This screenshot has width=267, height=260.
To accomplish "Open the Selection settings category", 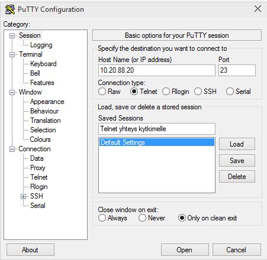I will [x=43, y=130].
